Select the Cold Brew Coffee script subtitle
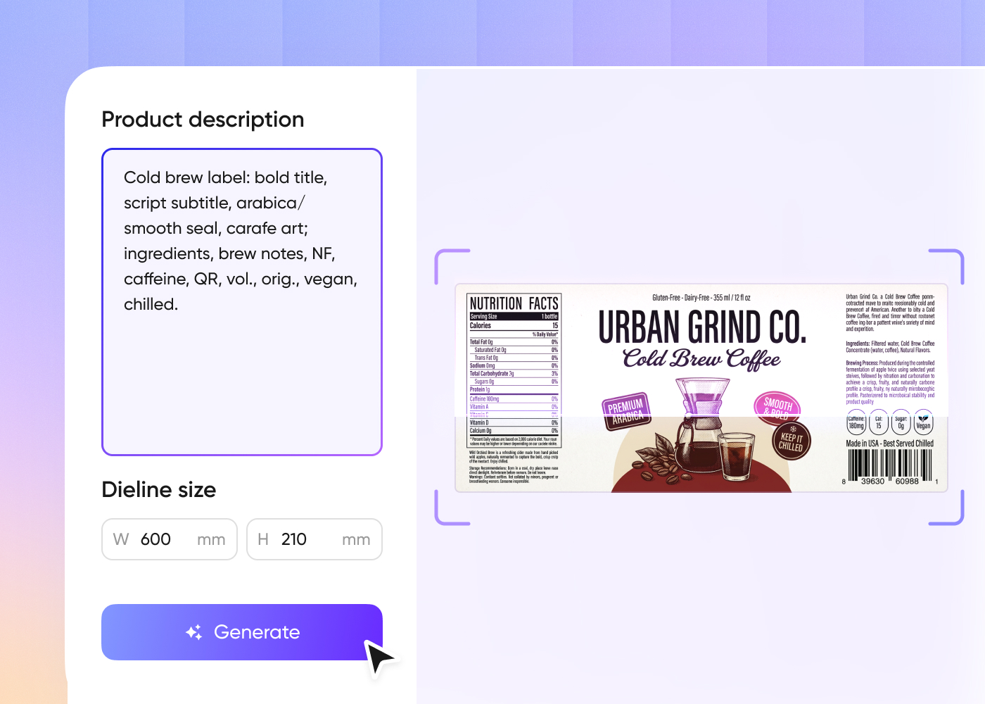985x704 pixels. [x=703, y=359]
